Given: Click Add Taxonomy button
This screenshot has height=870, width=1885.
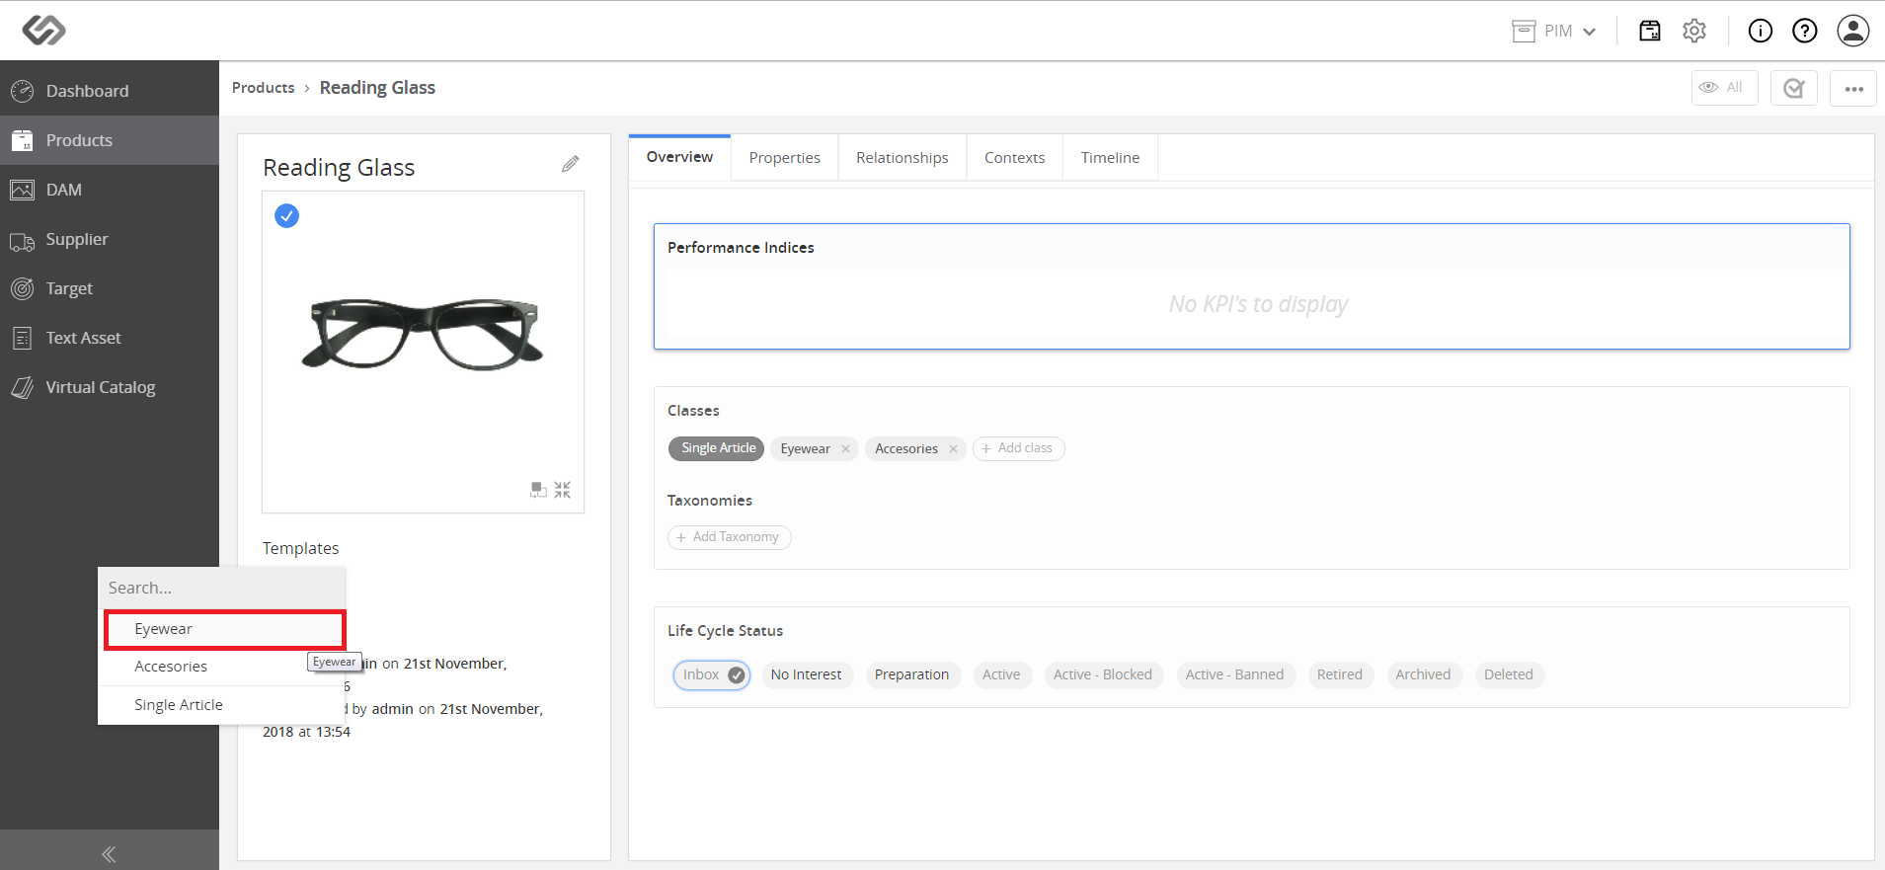Looking at the screenshot, I should (x=730, y=537).
